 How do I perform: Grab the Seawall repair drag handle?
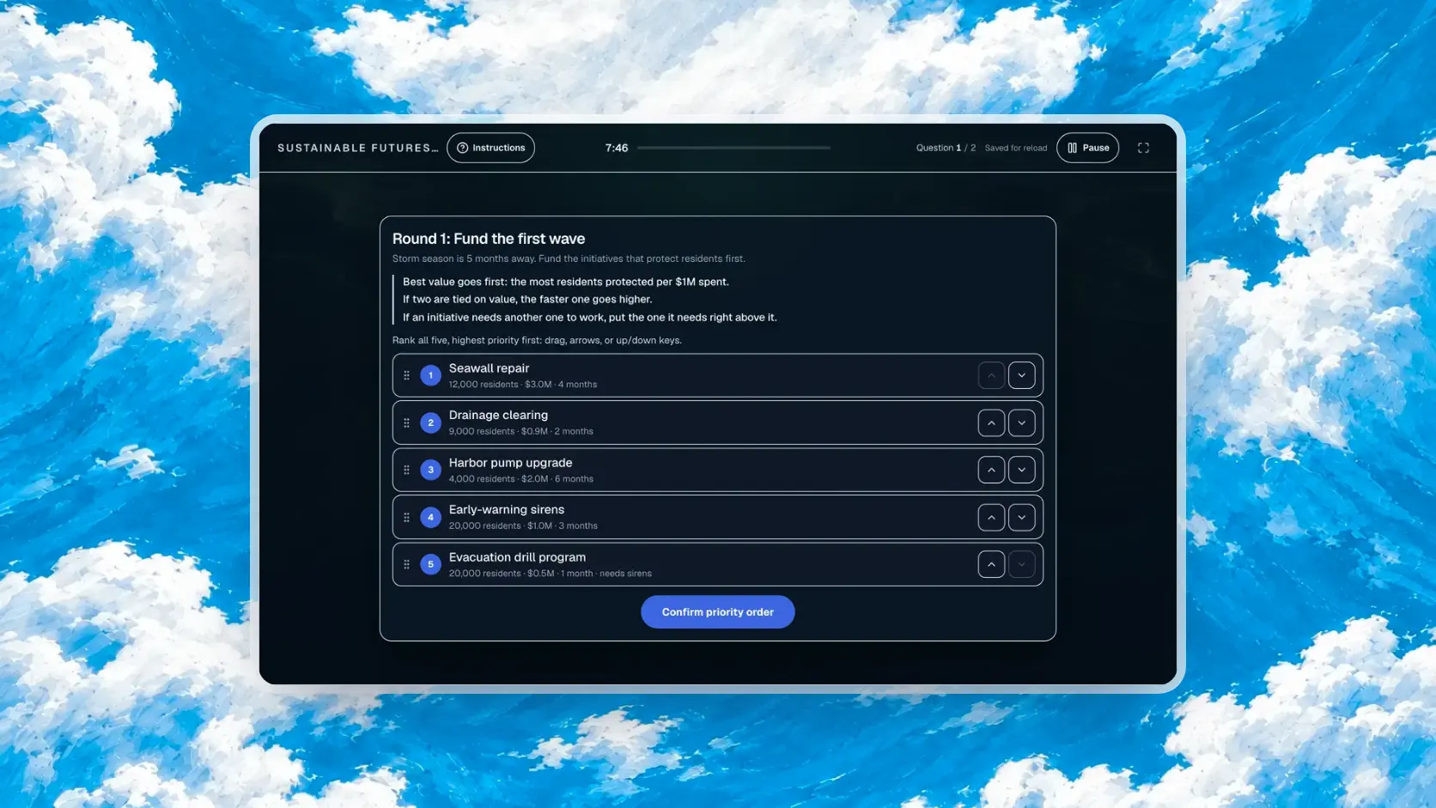click(x=406, y=375)
